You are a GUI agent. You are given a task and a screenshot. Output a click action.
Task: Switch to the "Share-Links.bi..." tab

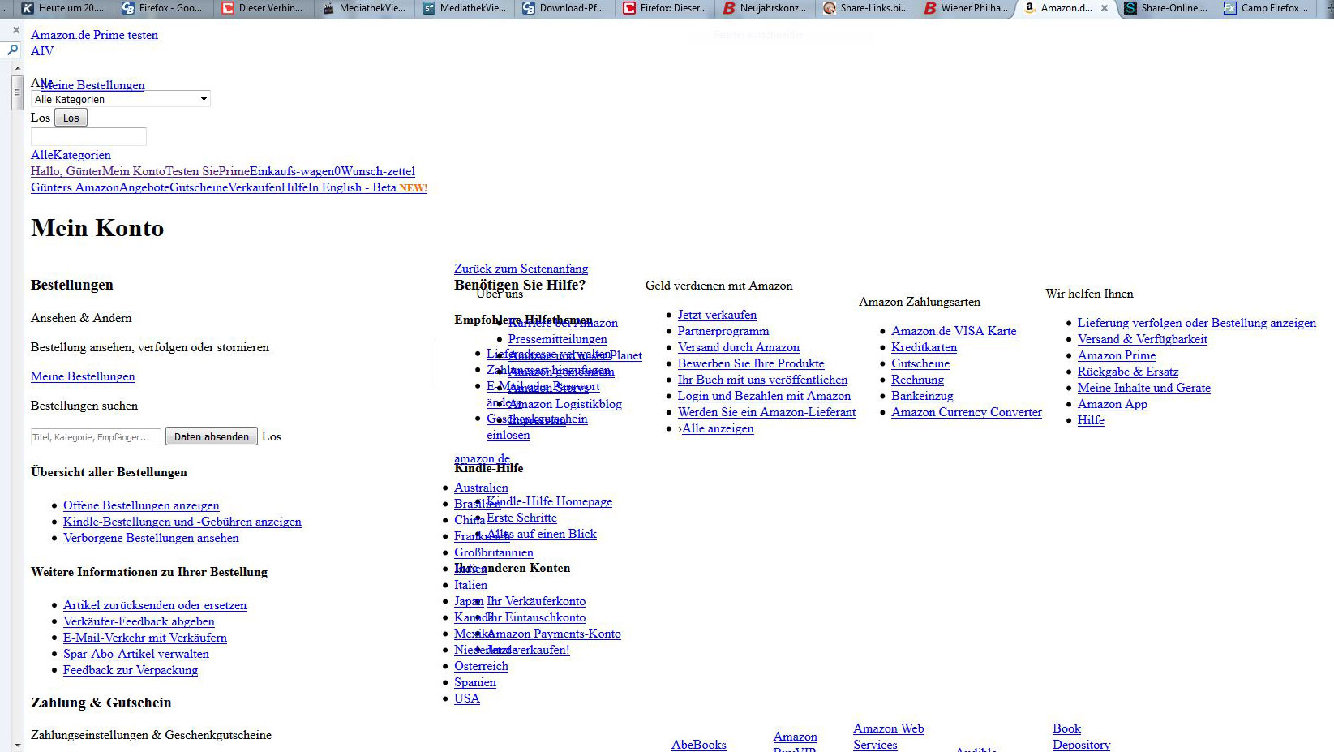pos(865,8)
